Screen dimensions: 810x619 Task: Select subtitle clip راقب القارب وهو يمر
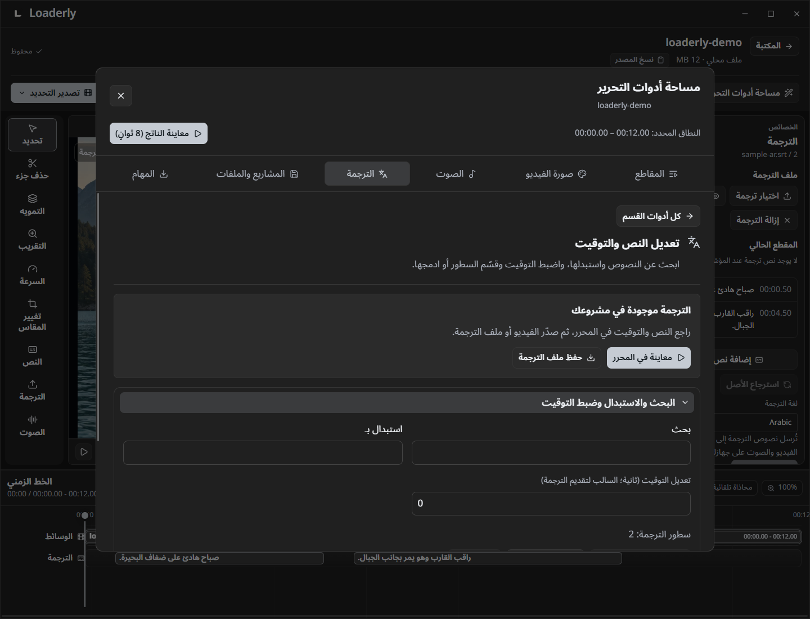tap(488, 558)
